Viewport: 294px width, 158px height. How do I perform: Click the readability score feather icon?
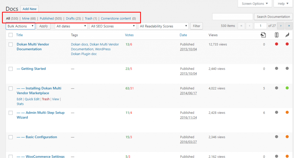(287, 35)
